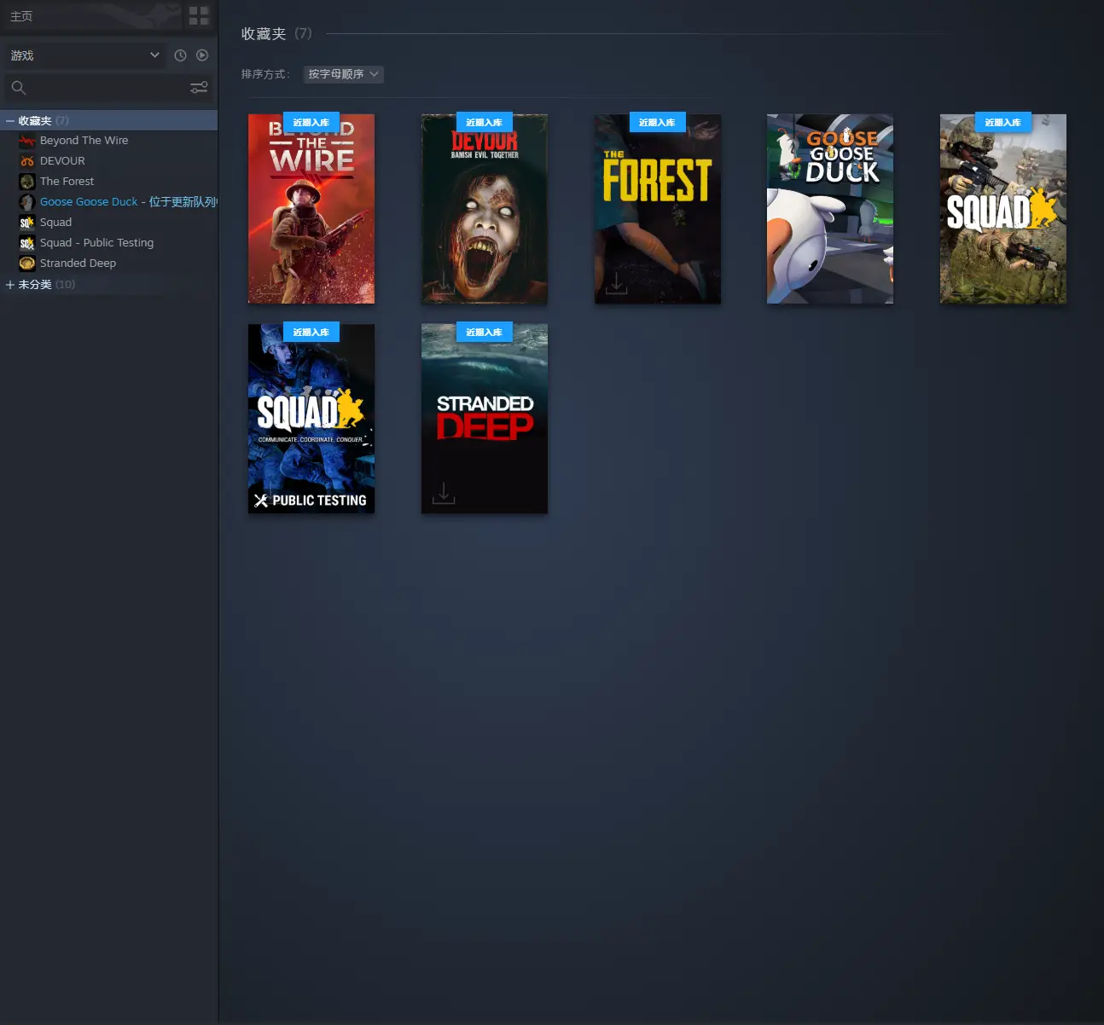Screen dimensions: 1104x1025
Task: Click the search magnifier icon
Action: tap(19, 87)
